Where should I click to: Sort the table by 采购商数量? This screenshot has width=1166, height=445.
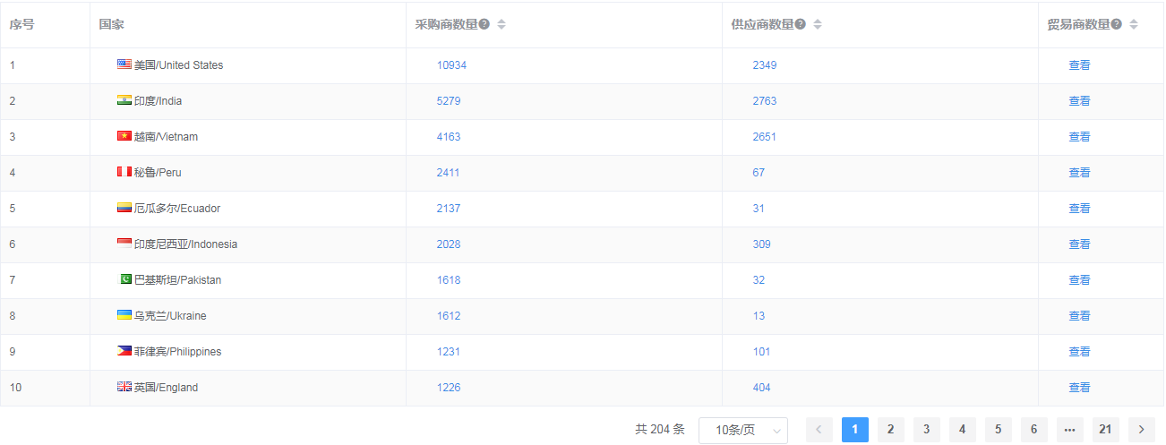click(x=502, y=24)
